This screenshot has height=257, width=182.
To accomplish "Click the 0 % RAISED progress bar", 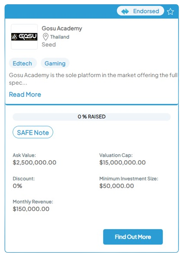I will coord(92,117).
